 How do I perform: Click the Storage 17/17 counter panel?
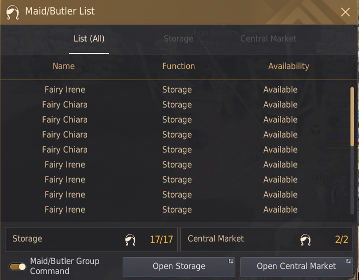point(91,239)
